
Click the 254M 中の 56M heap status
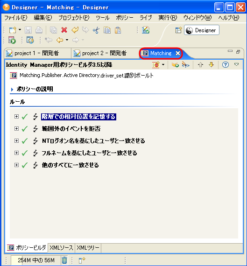tap(36, 260)
